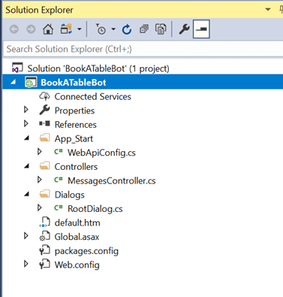
Task: Expand the Properties node
Action: pyautogui.click(x=26, y=110)
